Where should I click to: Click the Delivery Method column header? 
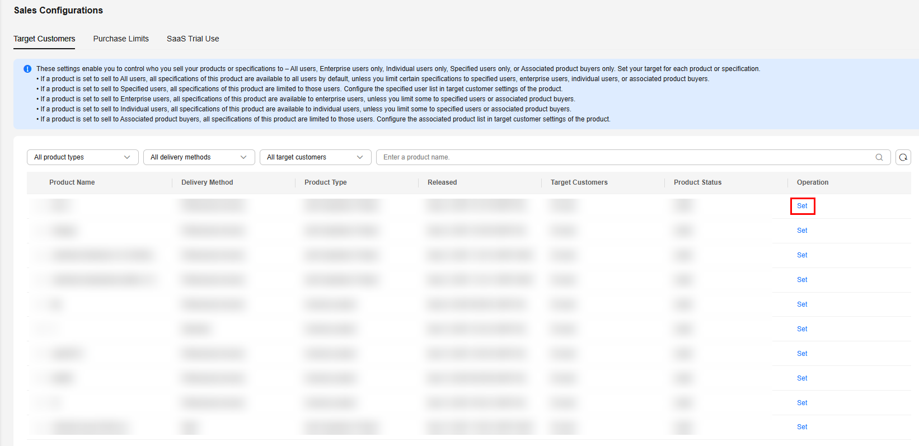click(207, 182)
